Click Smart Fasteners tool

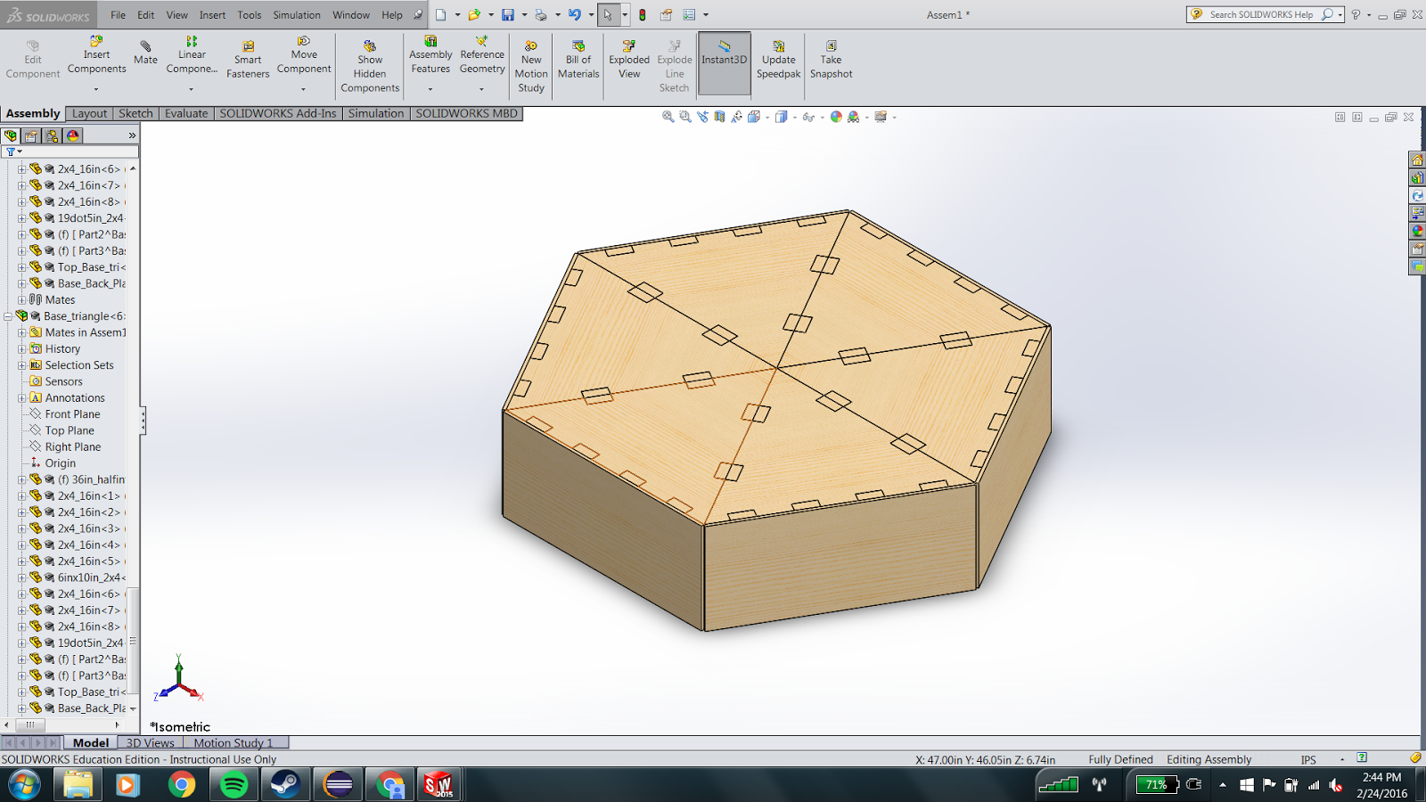coord(248,60)
